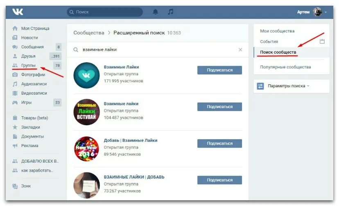Image resolution: width=339 pixels, height=206 pixels.
Task: Click the app icon beside Зонк
Action: pyautogui.click(x=15, y=186)
